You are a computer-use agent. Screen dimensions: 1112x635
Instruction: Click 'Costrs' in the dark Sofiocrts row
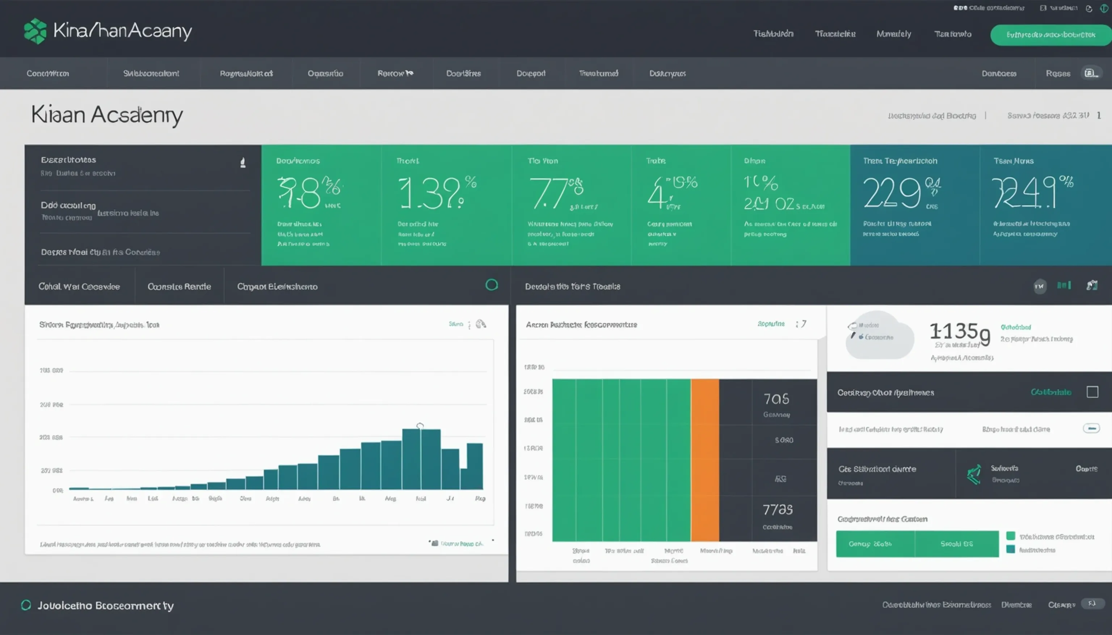[1086, 469]
